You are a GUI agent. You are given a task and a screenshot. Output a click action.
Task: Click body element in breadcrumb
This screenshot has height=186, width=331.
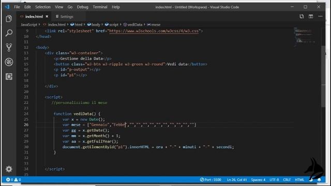coord(96,25)
